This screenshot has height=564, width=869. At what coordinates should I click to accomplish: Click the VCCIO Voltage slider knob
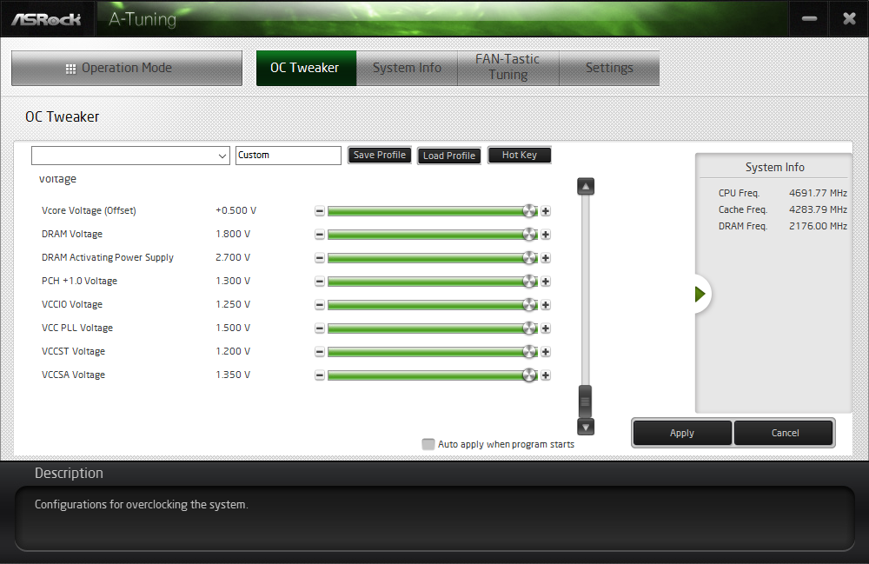(x=530, y=305)
